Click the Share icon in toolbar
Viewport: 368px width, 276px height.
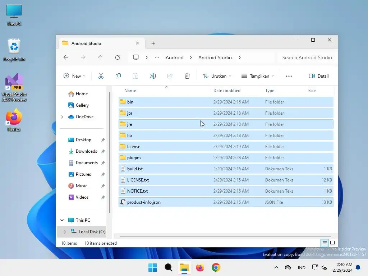pyautogui.click(x=170, y=76)
